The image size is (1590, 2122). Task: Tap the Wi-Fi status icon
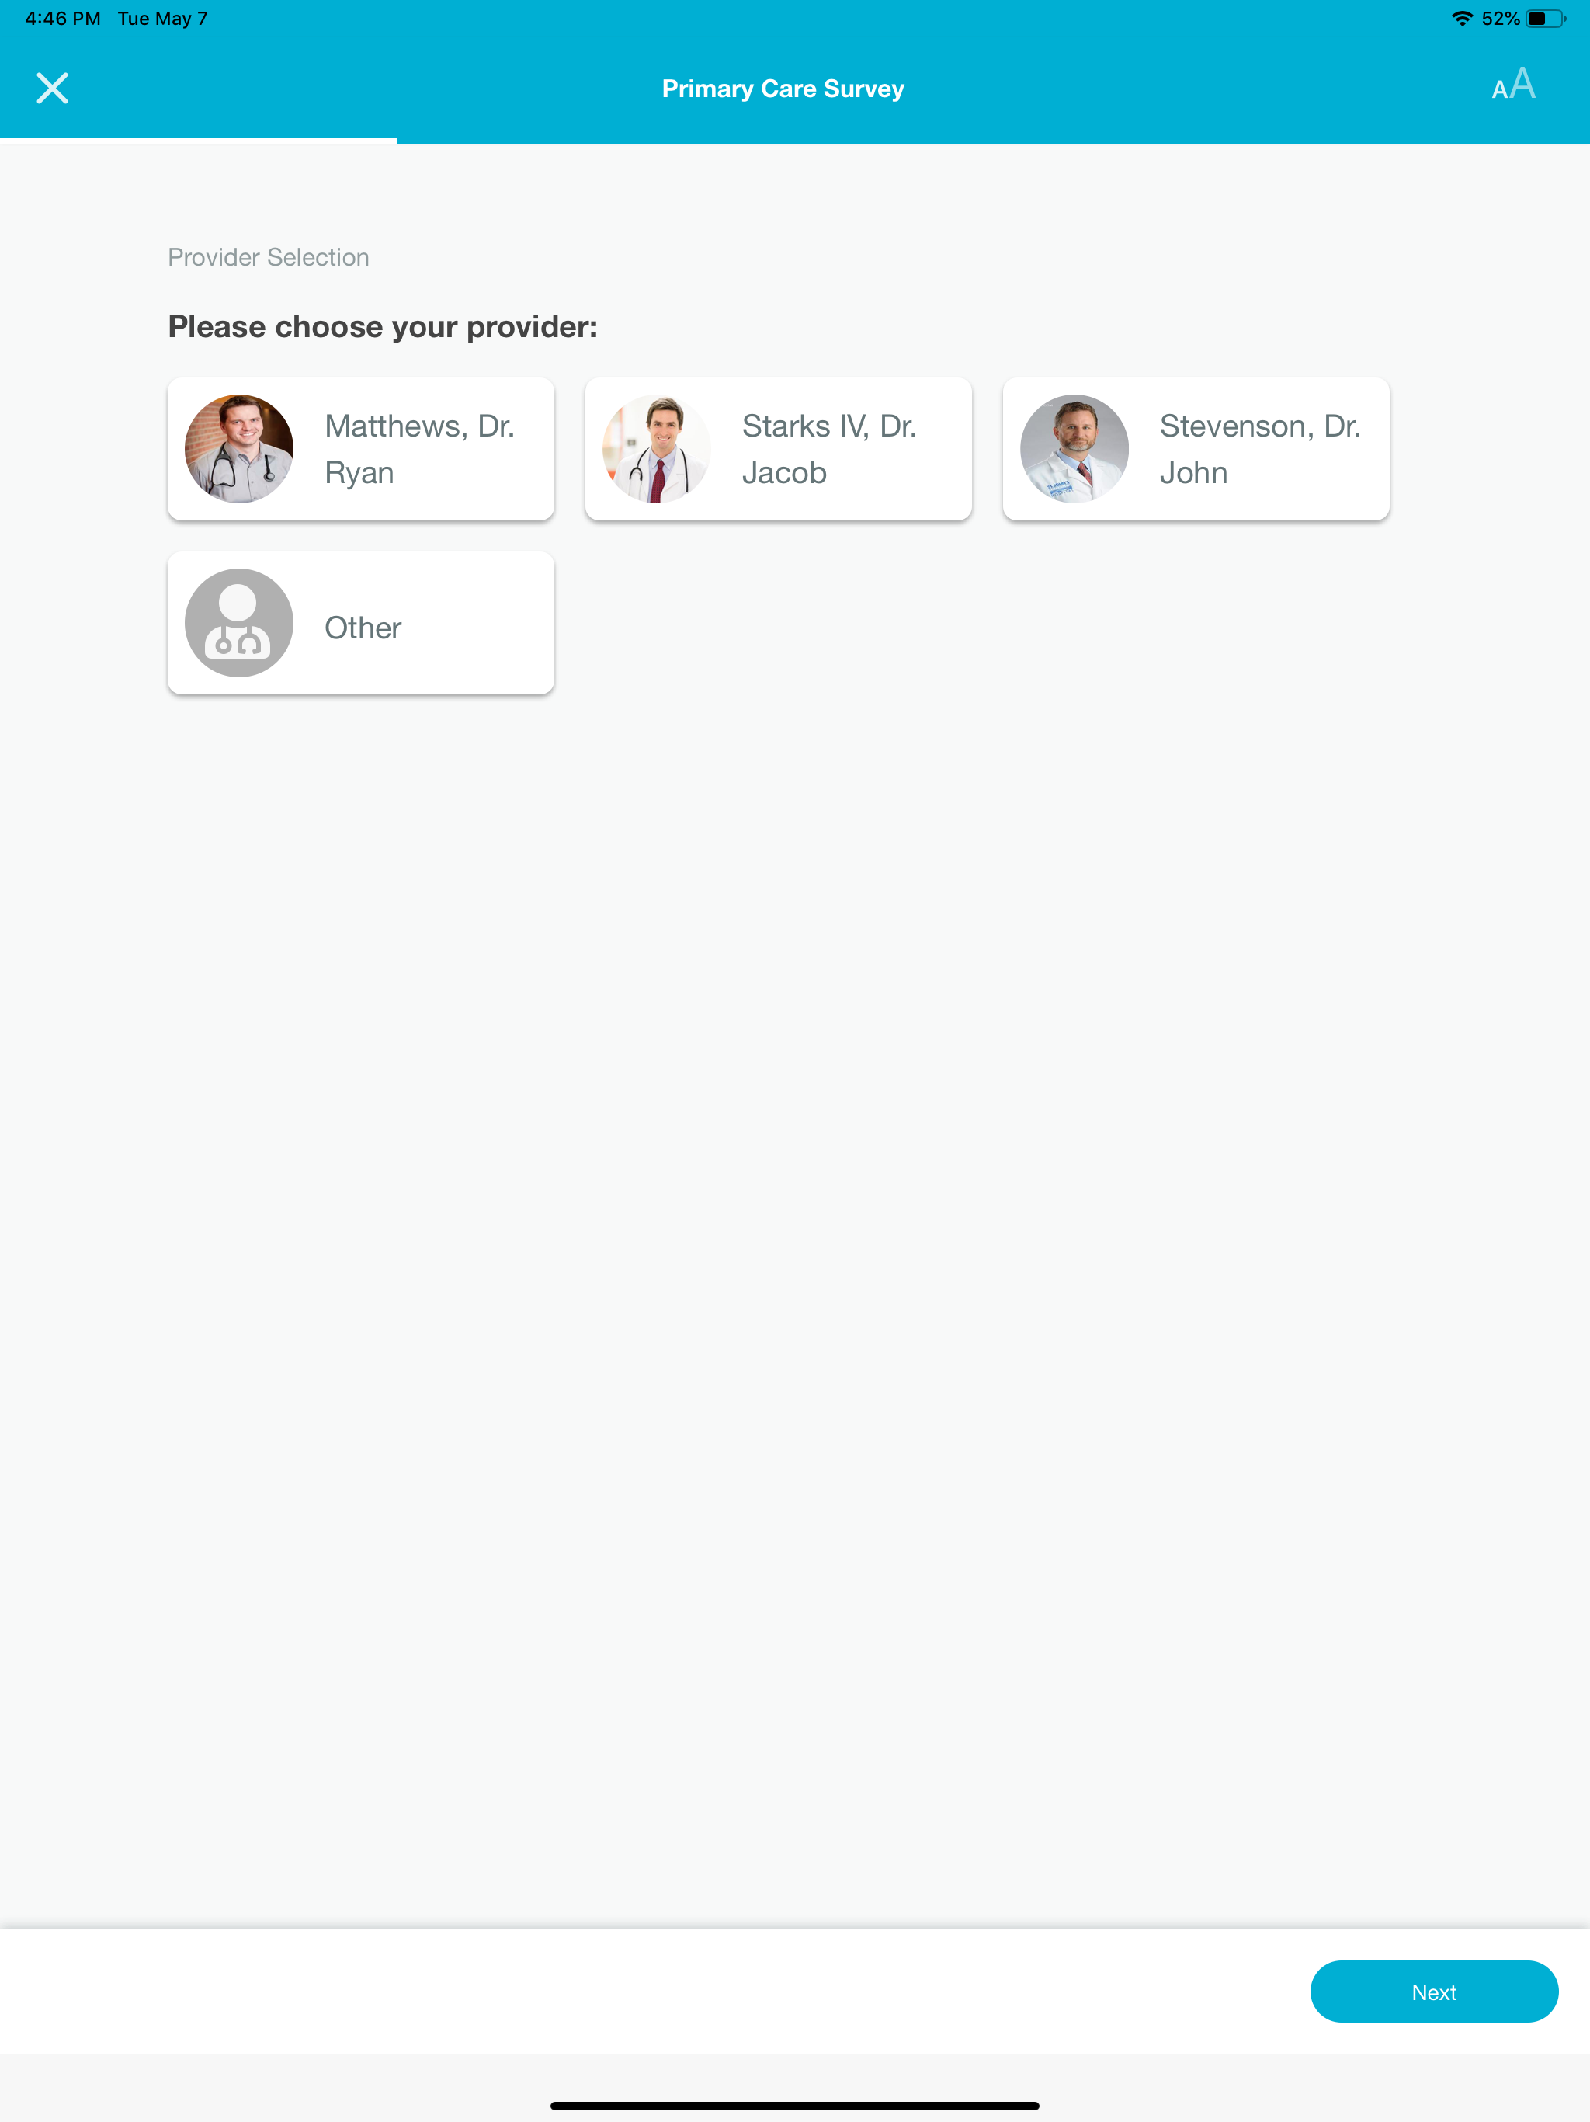click(1461, 18)
